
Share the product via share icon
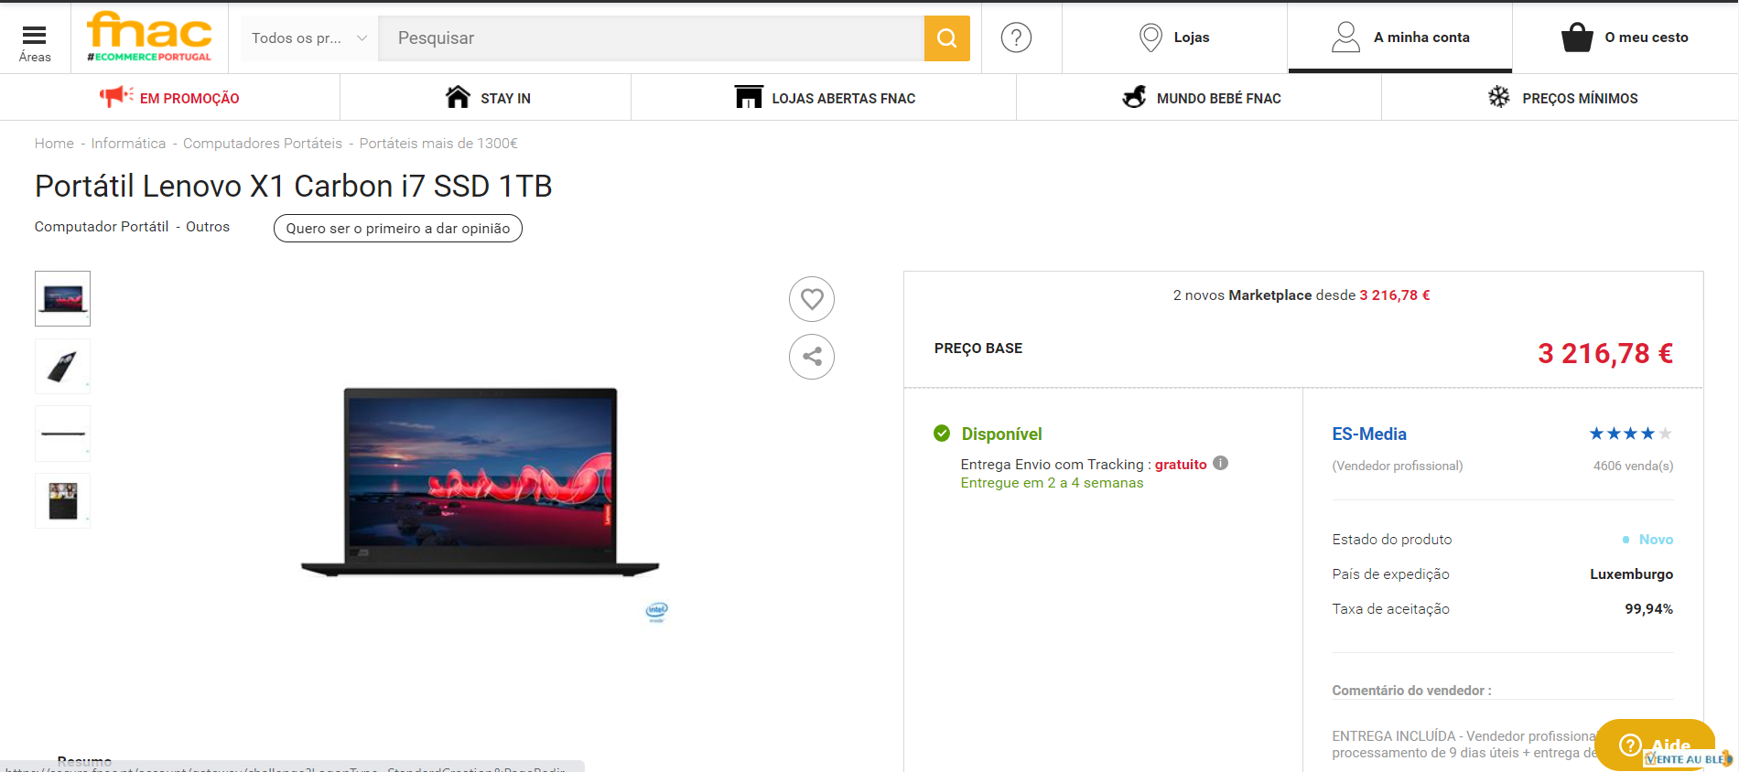pyautogui.click(x=812, y=357)
